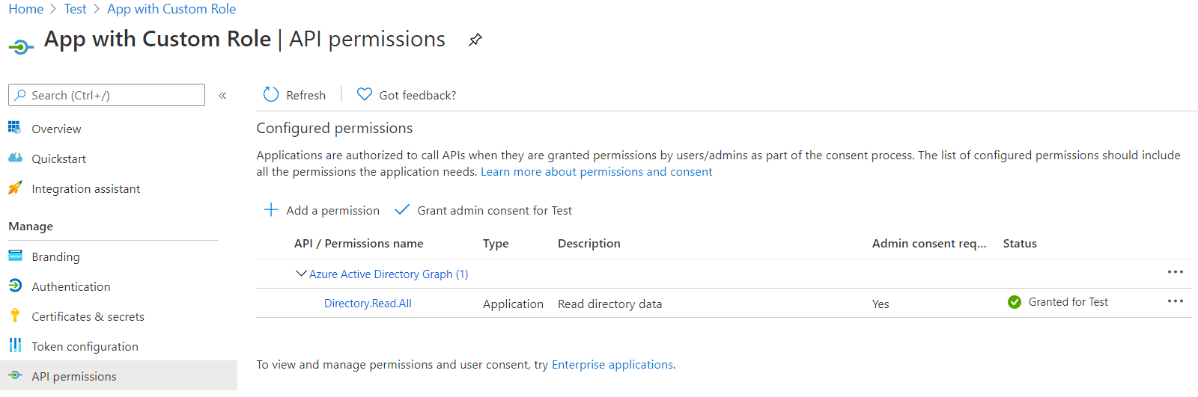Collapse the sidebar with double-chevron icon

(x=222, y=96)
